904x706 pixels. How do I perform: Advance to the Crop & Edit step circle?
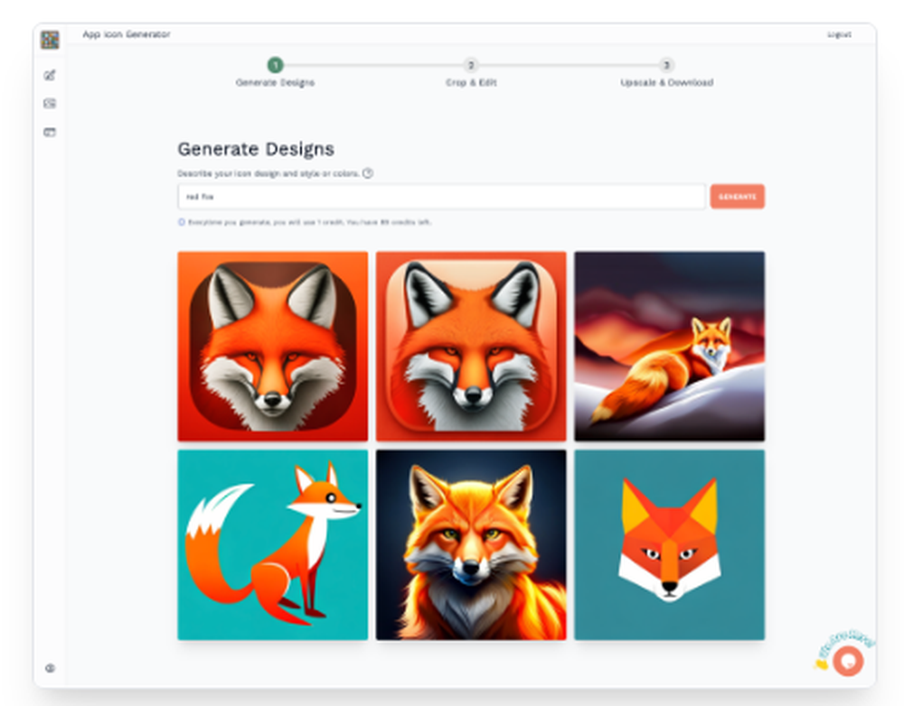tap(471, 65)
